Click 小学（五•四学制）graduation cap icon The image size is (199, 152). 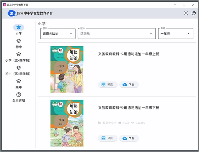coord(19,54)
